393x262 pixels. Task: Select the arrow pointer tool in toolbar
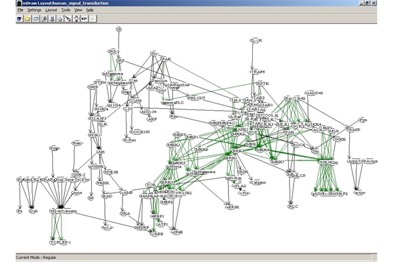(x=68, y=19)
